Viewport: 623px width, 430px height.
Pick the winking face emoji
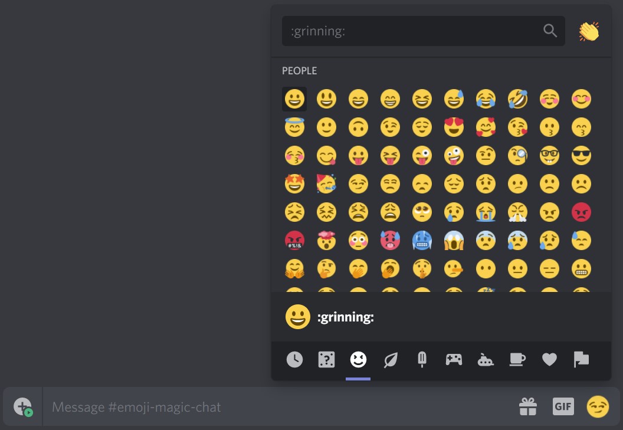(x=390, y=127)
